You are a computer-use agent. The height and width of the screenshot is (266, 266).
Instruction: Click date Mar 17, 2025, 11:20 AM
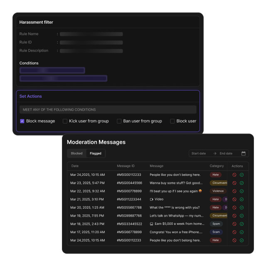click(88, 232)
